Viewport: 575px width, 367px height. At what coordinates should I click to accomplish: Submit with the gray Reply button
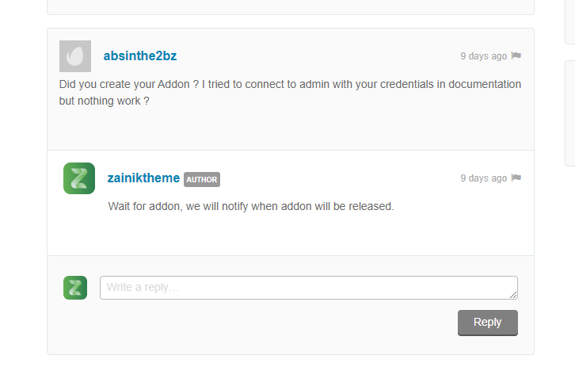pyautogui.click(x=488, y=323)
